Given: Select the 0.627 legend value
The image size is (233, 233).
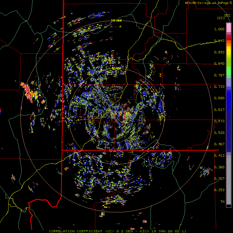Looking at the screenshot, I should click(x=219, y=110).
